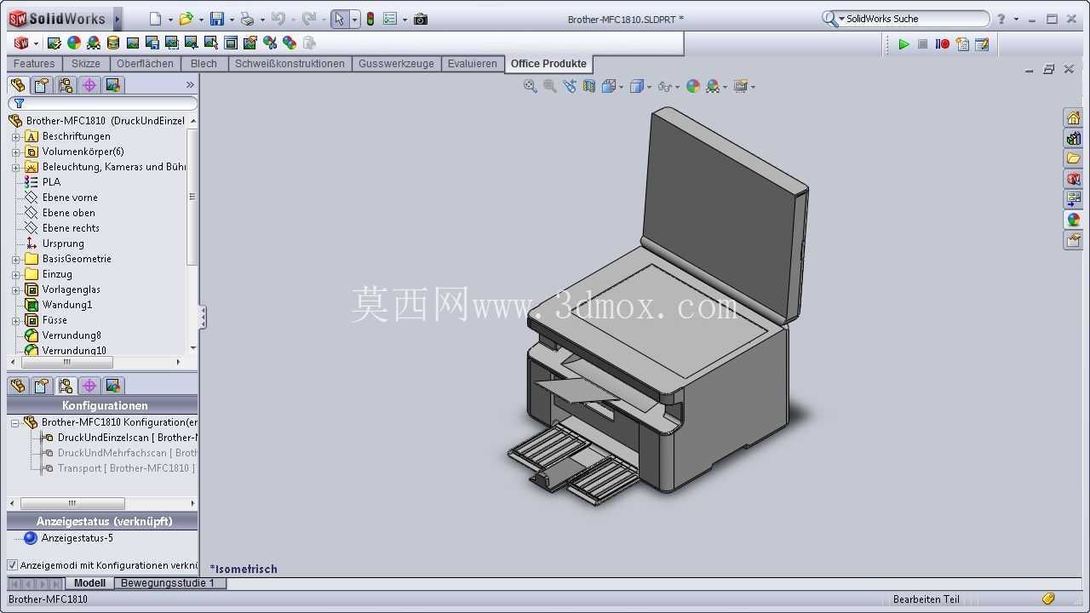
Task: Click the Cut Appearance scissors icon
Action: coord(270,43)
